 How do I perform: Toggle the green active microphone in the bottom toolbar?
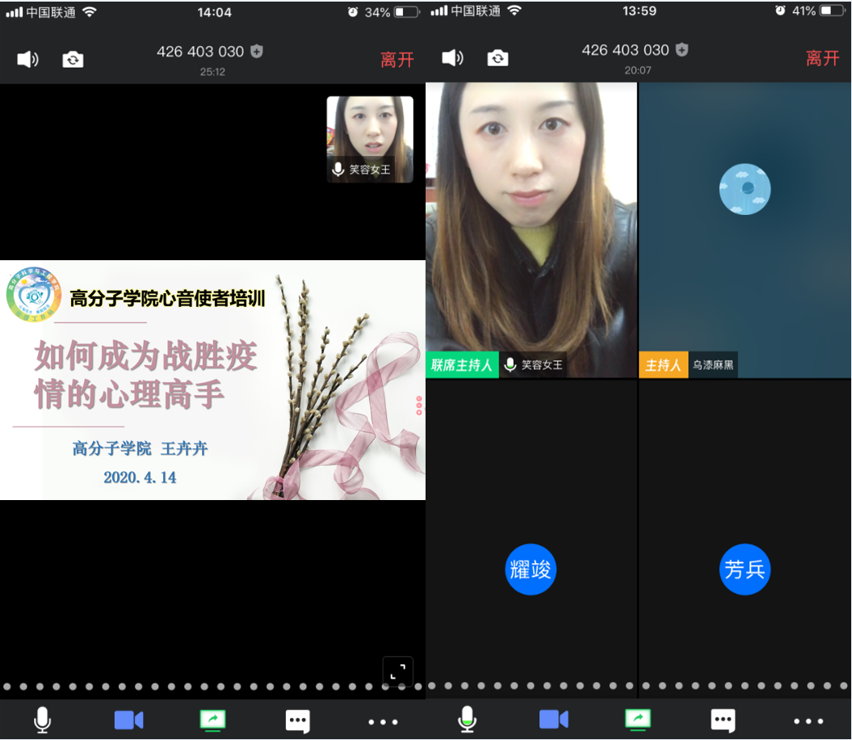467,719
